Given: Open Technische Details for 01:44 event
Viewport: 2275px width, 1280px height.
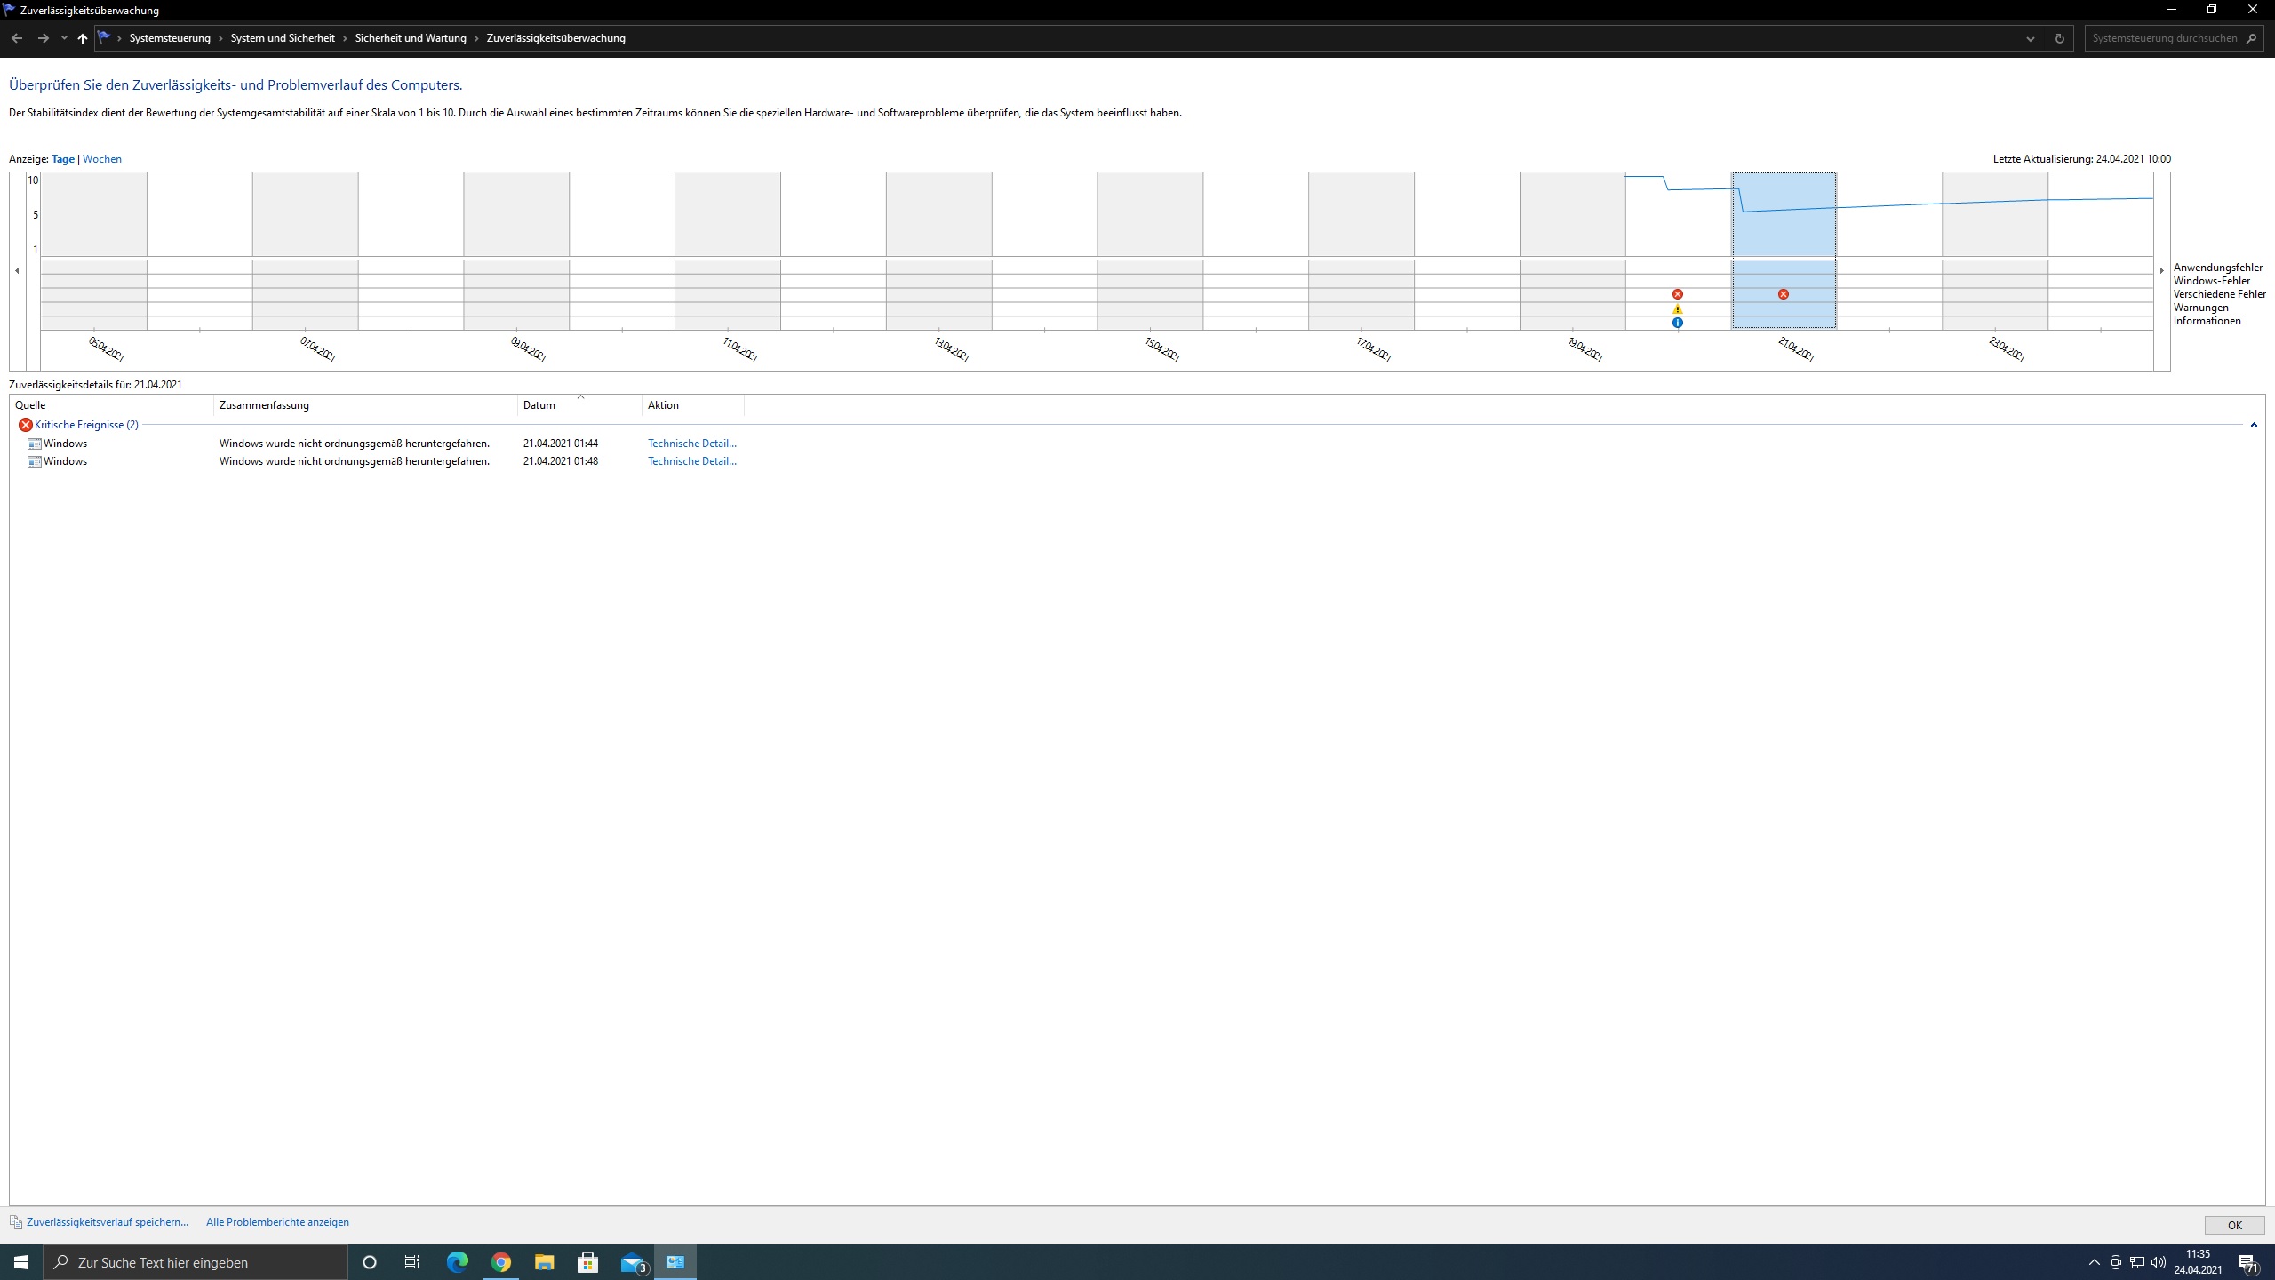Looking at the screenshot, I should [x=691, y=444].
